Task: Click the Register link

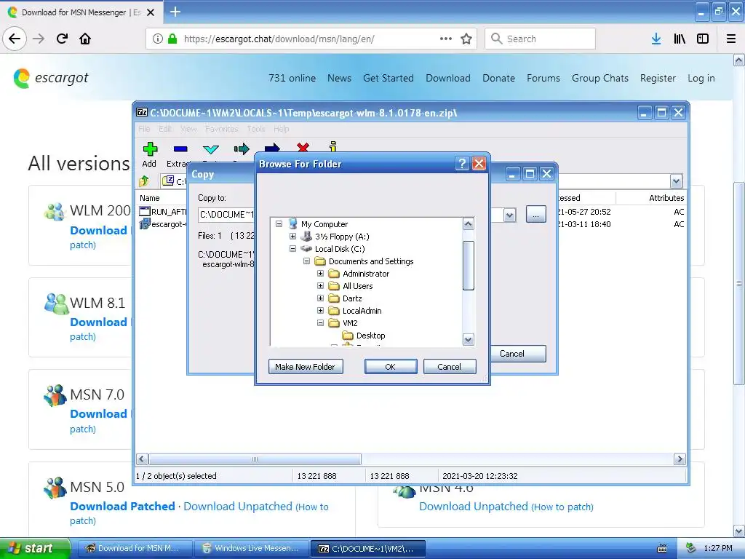Action: click(x=658, y=78)
